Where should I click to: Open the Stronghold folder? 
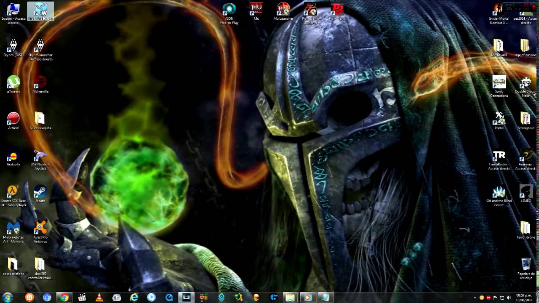pos(526,121)
